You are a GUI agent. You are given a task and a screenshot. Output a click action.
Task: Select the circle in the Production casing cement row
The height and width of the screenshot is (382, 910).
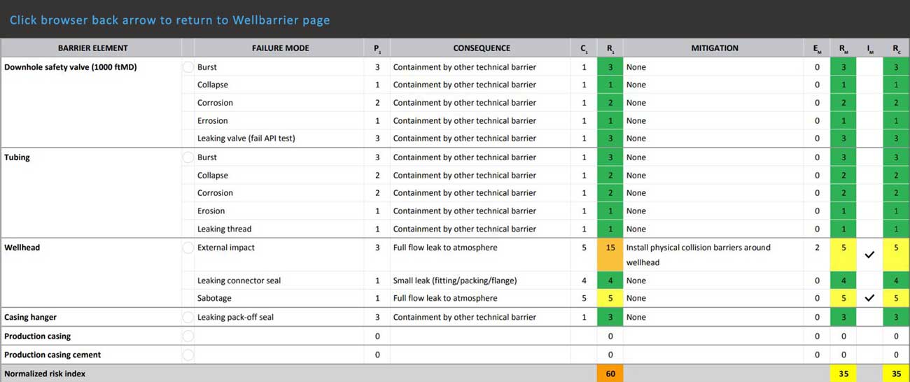[188, 355]
